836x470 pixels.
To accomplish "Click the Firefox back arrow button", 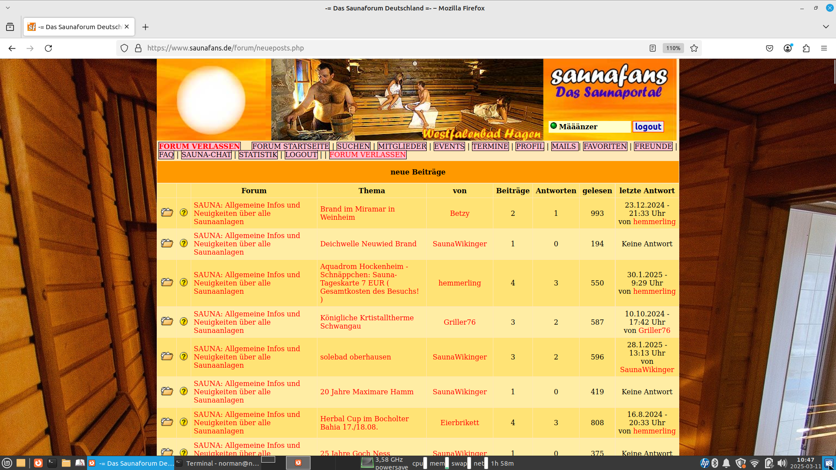I will pos(12,48).
